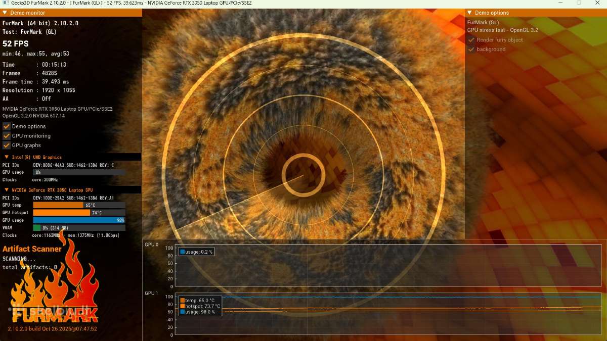This screenshot has height=341, width=607.
Task: Click the 'GPU stress test - OpenGL 3.2' text
Action: coord(503,30)
